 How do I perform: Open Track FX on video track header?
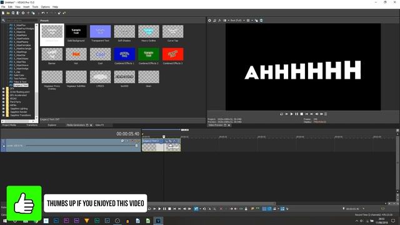coord(127,141)
